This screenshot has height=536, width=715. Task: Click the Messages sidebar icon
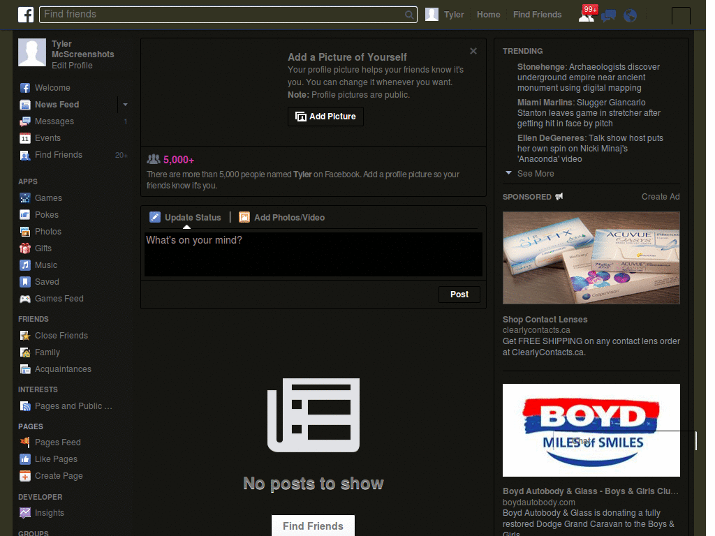(x=25, y=121)
